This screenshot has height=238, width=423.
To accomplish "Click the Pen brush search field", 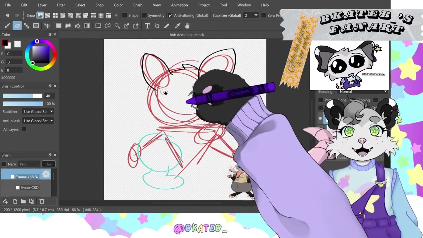I will click(29, 164).
